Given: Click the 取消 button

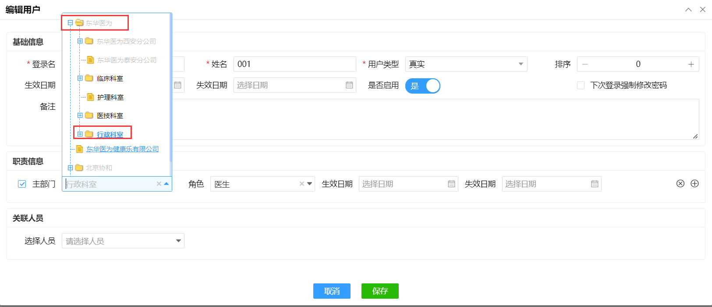Looking at the screenshot, I should pos(332,291).
